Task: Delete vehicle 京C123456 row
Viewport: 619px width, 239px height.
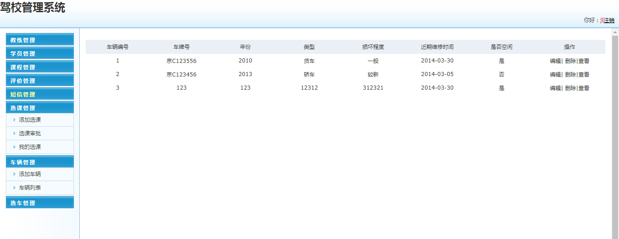Action: click(571, 75)
